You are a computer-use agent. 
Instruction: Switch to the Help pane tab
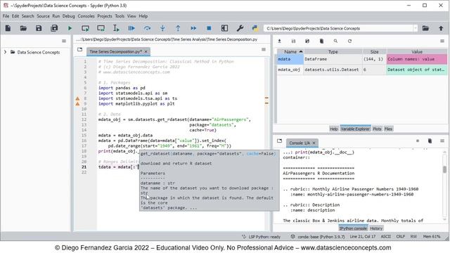[x=333, y=129]
